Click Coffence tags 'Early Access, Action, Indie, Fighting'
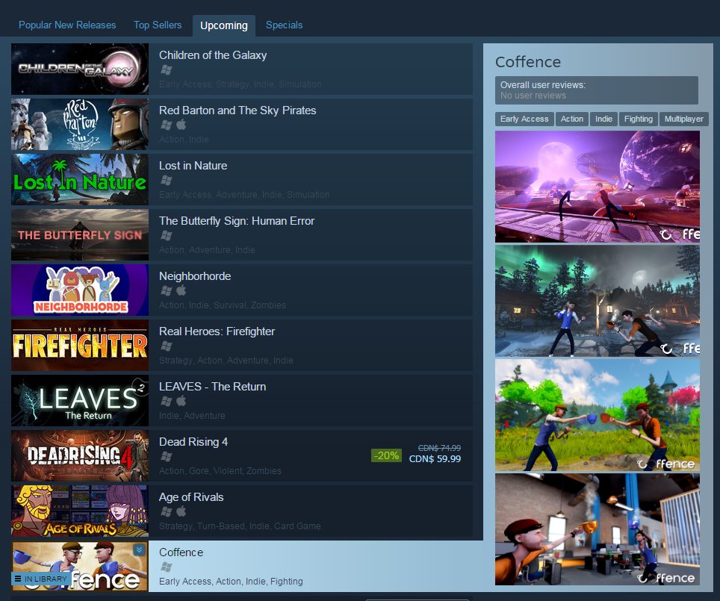Image resolution: width=720 pixels, height=601 pixels. coord(231,582)
